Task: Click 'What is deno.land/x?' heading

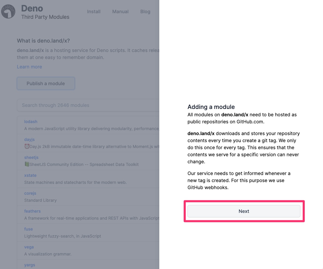Action: tap(43, 41)
